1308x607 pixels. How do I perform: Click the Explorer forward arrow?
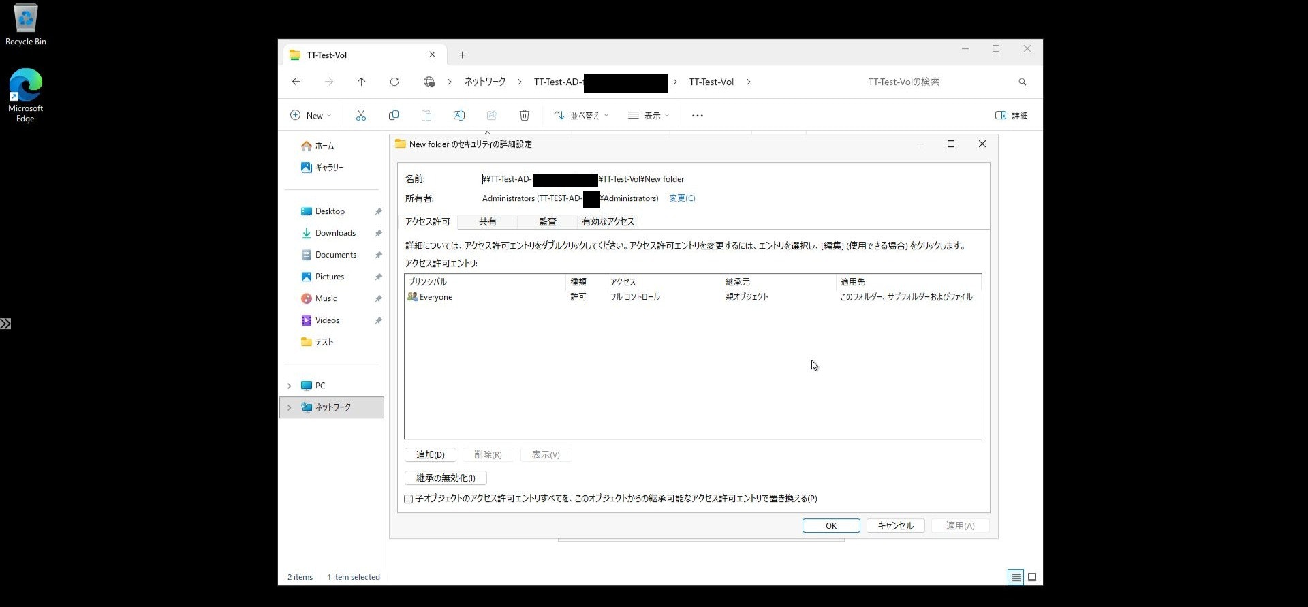pyautogui.click(x=329, y=82)
